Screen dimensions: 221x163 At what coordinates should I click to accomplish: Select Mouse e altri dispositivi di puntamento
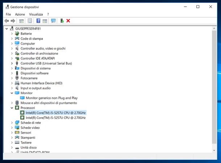click(49, 103)
